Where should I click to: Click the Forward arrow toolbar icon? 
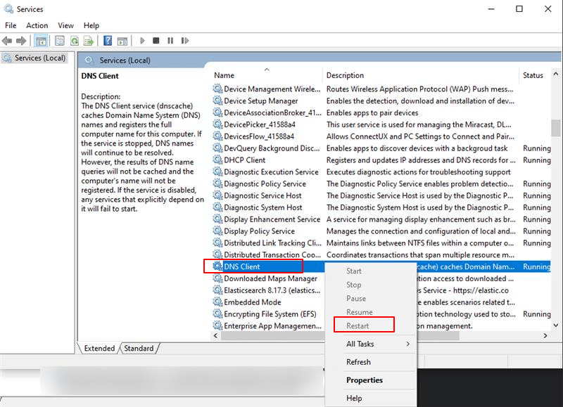(21, 41)
